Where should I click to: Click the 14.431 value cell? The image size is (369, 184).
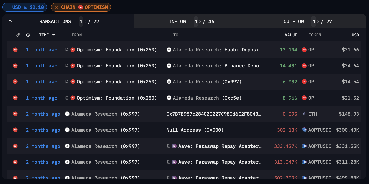(288, 66)
